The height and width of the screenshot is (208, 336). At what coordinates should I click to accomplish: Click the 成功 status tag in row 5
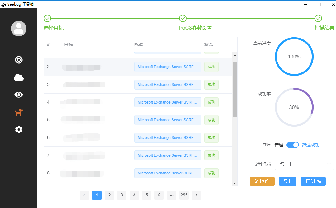211,120
